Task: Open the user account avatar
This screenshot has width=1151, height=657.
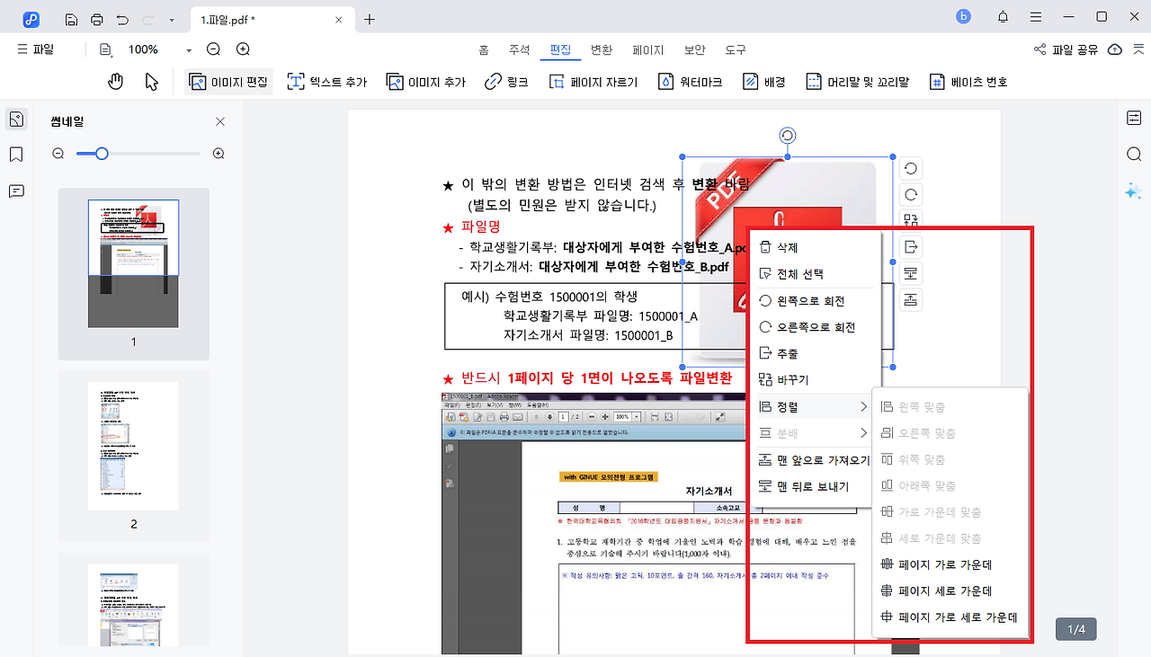Action: pyautogui.click(x=964, y=16)
